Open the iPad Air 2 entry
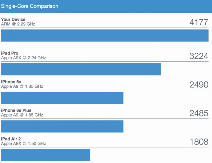The width and height of the screenshot is (212, 163). [x=11, y=139]
